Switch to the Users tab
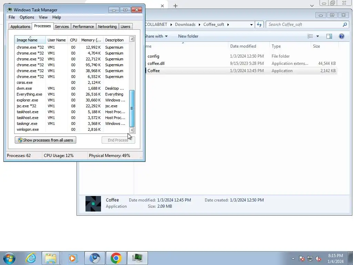 click(125, 26)
